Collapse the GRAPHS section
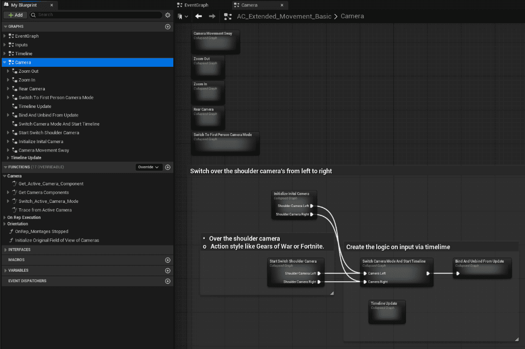 [6, 27]
